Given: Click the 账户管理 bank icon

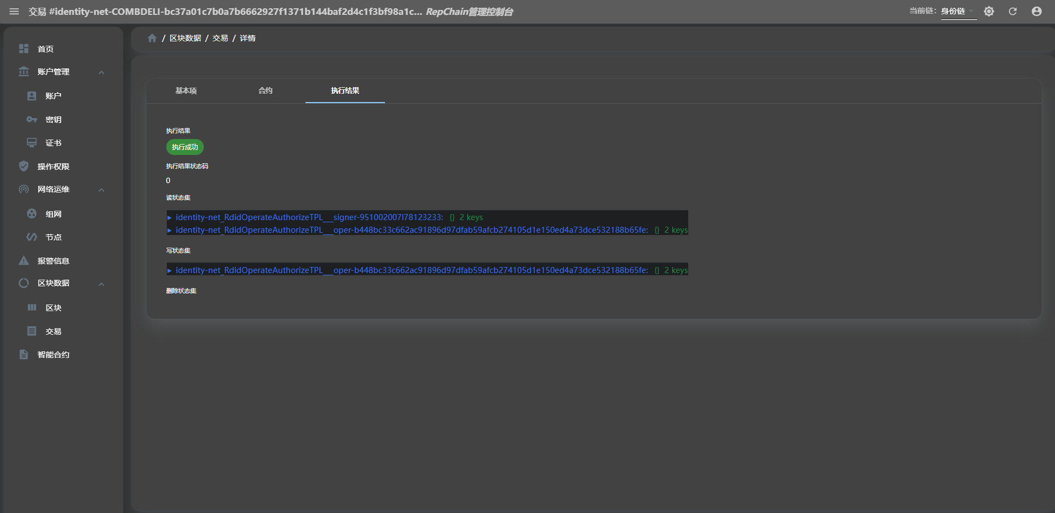Looking at the screenshot, I should coord(24,72).
